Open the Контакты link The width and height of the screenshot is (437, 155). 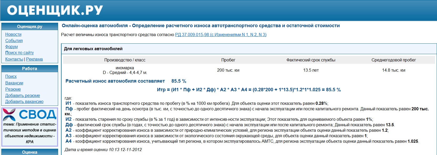(x=14, y=59)
